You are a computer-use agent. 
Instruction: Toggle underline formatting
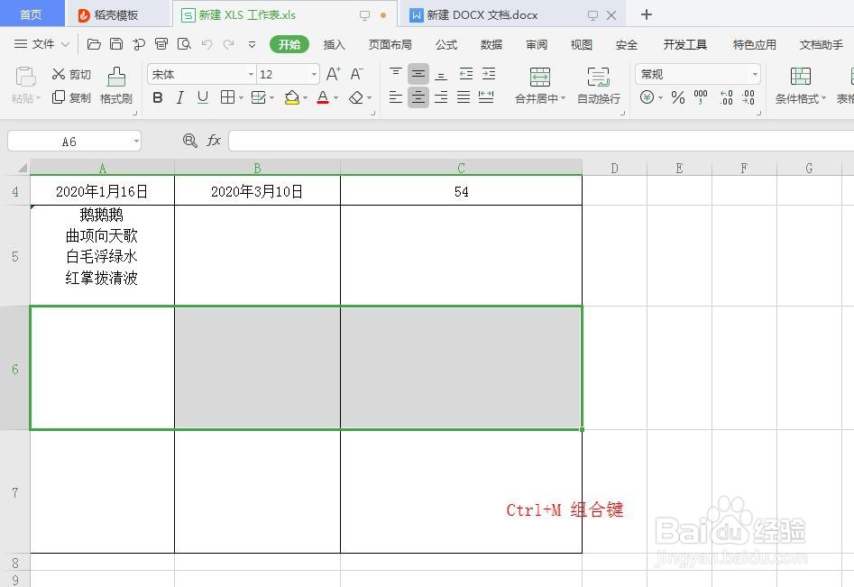pos(200,97)
